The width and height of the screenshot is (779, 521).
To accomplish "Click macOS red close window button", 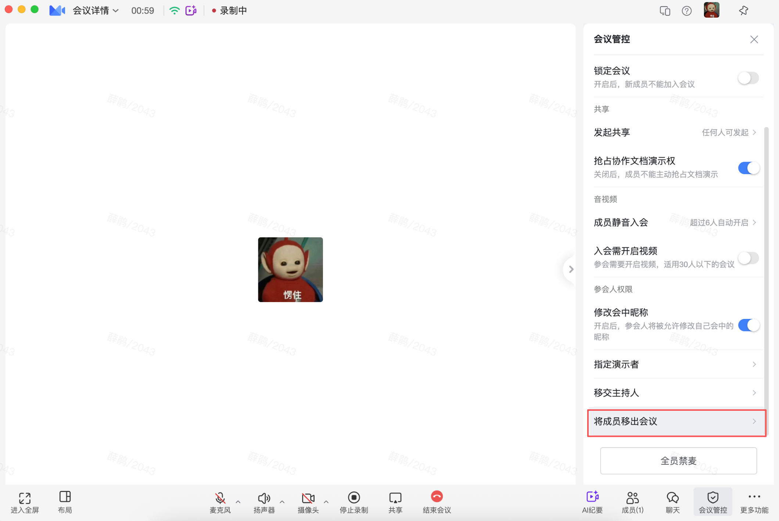I will pos(9,10).
